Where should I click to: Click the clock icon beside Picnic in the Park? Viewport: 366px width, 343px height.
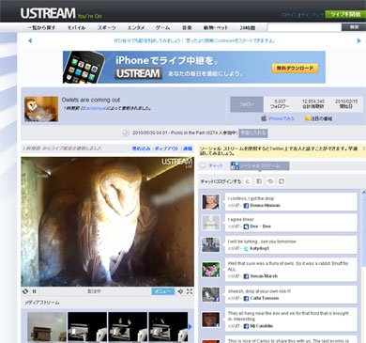point(125,133)
